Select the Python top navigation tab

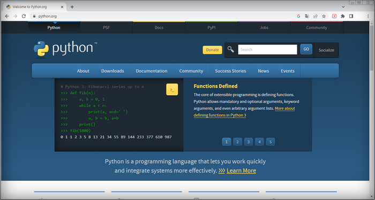[54, 28]
